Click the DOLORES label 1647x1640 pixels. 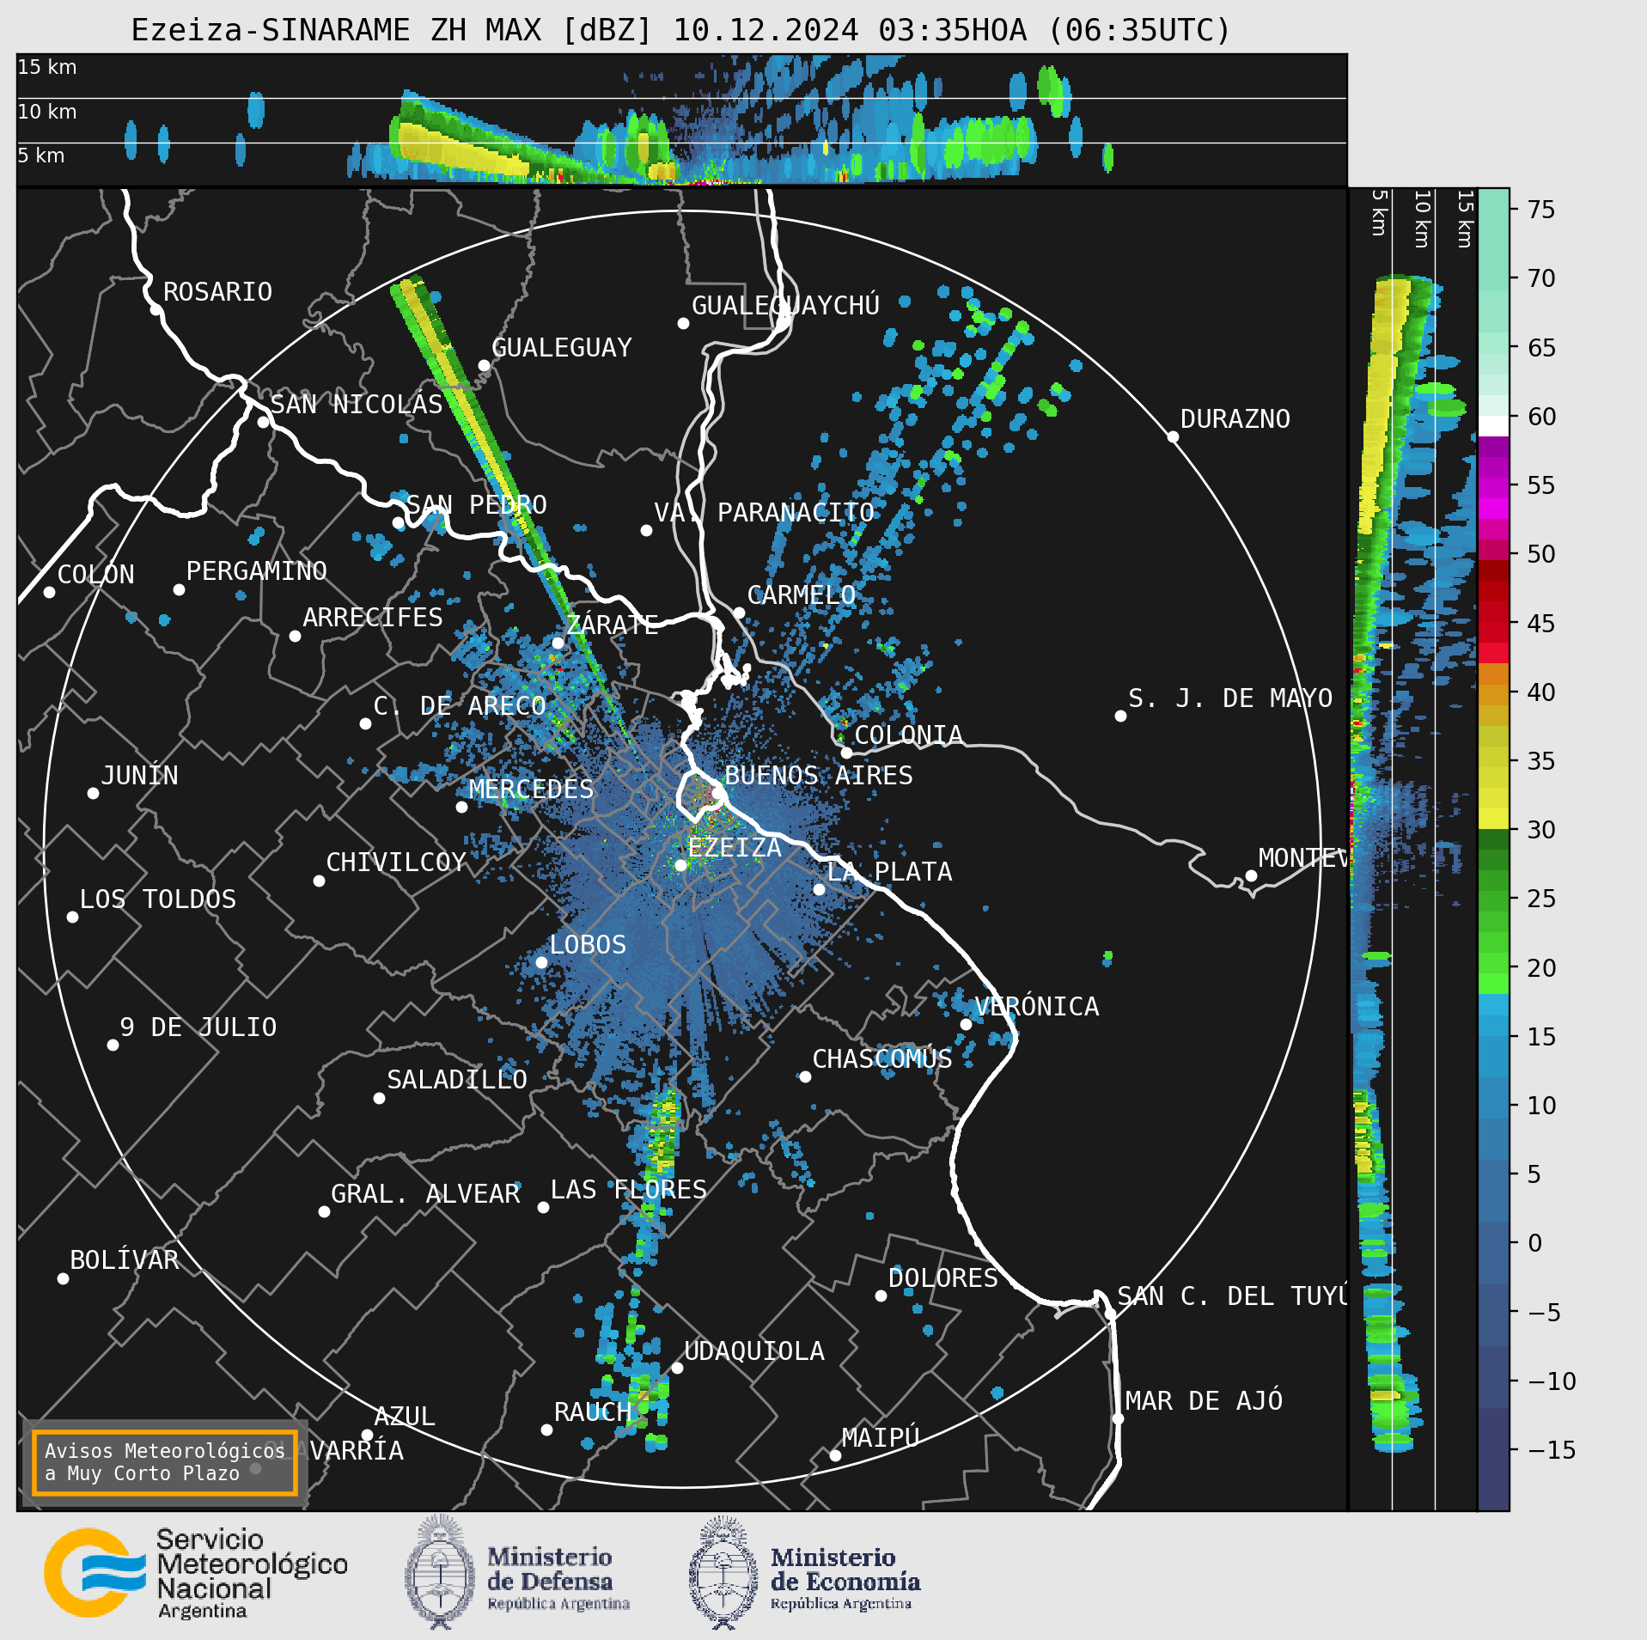tap(942, 1278)
